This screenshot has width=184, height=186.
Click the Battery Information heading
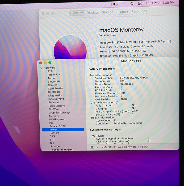pyautogui.click(x=102, y=69)
